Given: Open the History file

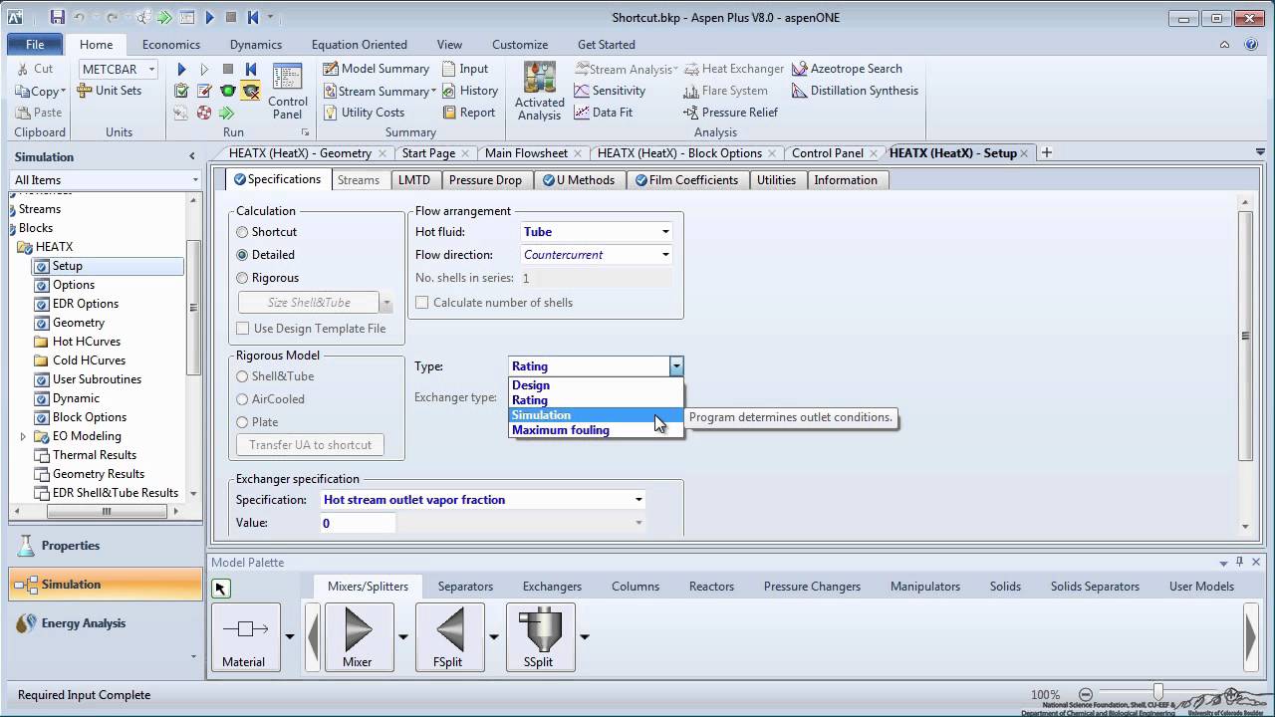Looking at the screenshot, I should [x=469, y=91].
